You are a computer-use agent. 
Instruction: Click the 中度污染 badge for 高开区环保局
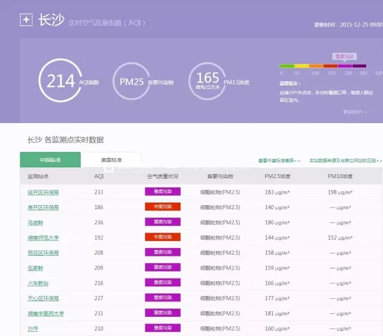click(x=162, y=207)
